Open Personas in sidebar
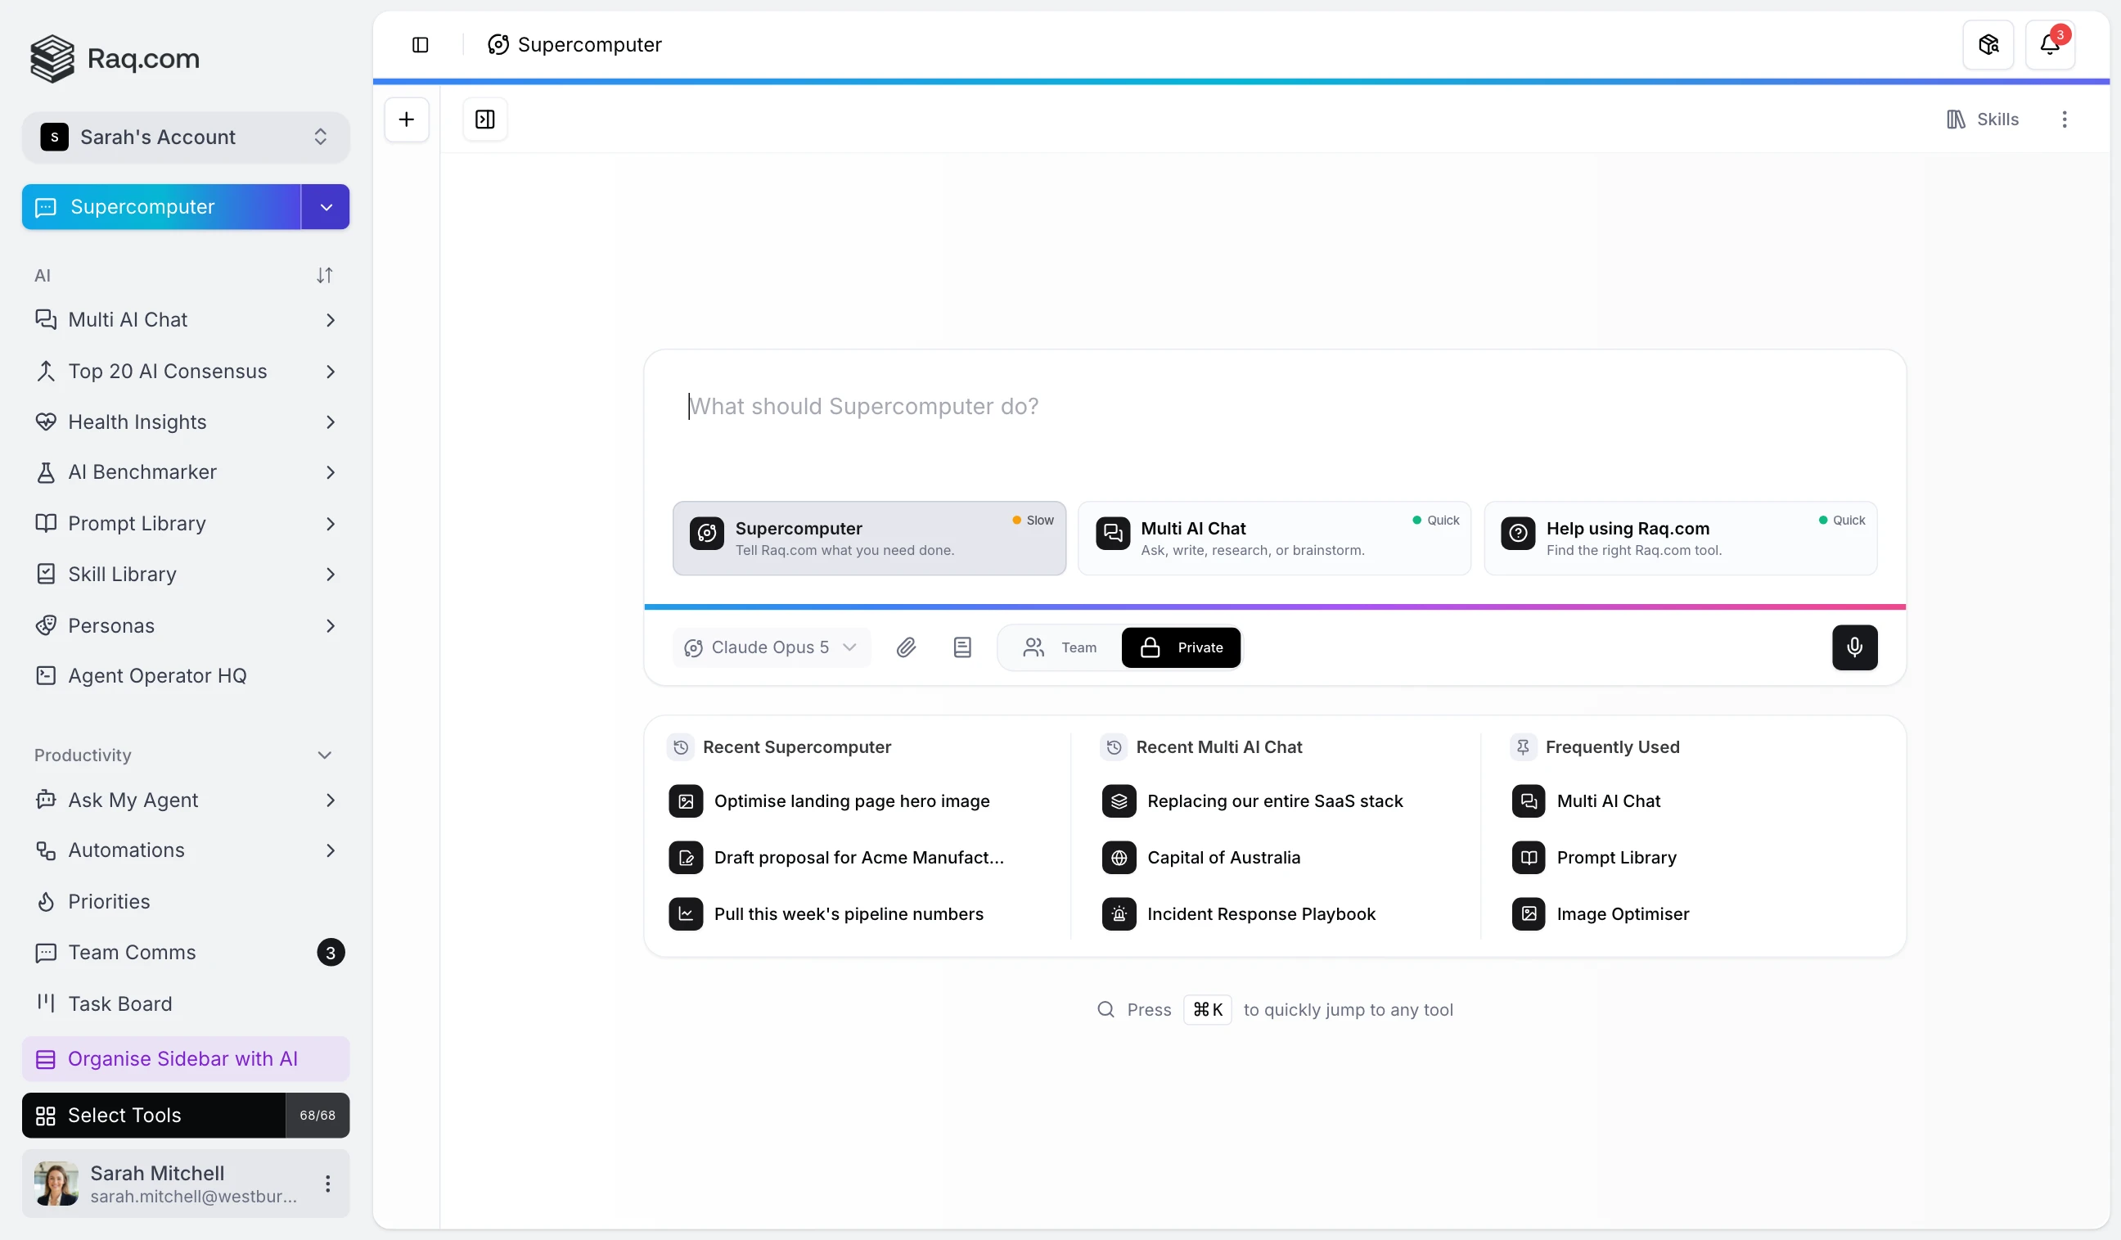Screen dimensions: 2121x1240 [x=185, y=625]
